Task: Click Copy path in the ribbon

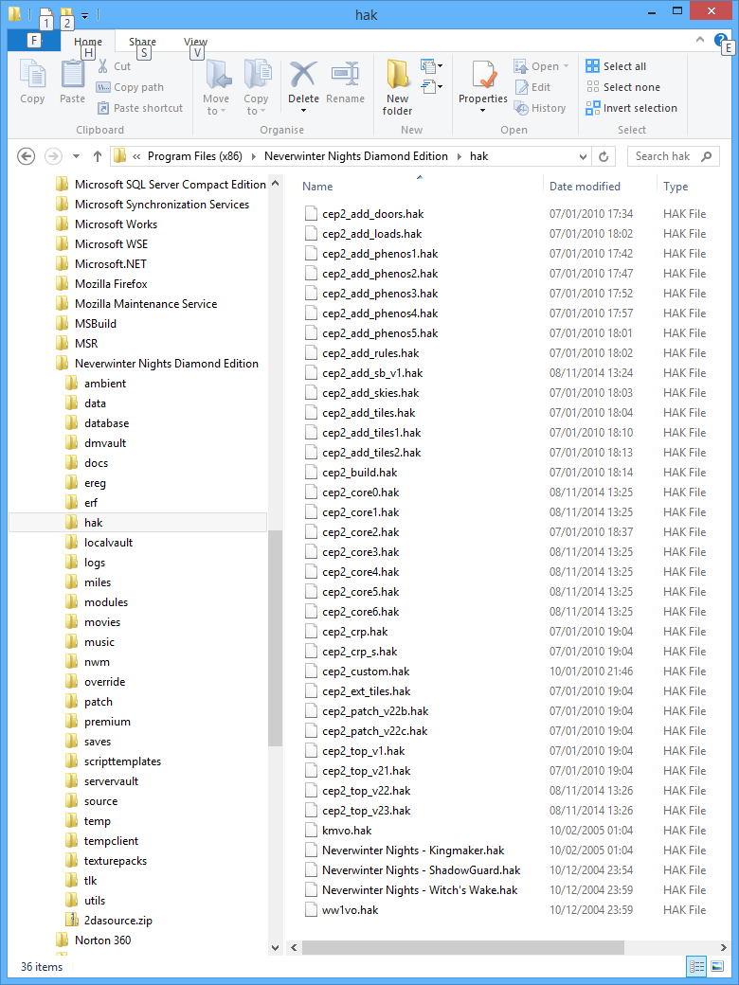Action: 130,87
